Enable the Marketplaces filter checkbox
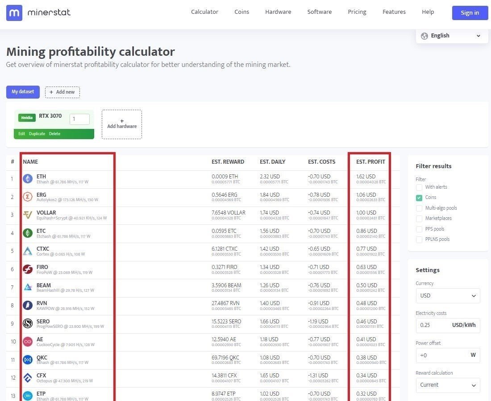The height and width of the screenshot is (401, 491). [x=419, y=219]
